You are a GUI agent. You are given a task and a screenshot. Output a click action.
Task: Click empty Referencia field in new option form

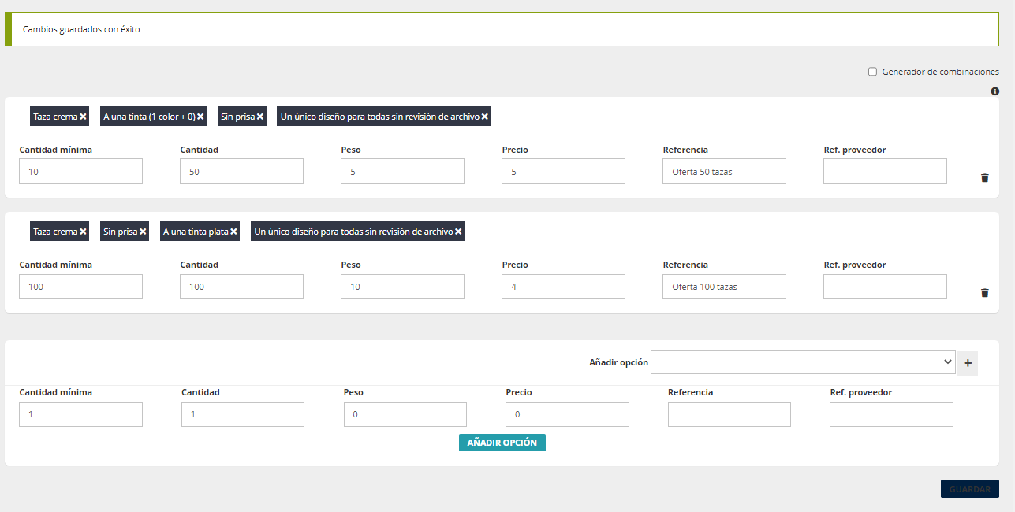[x=729, y=414]
